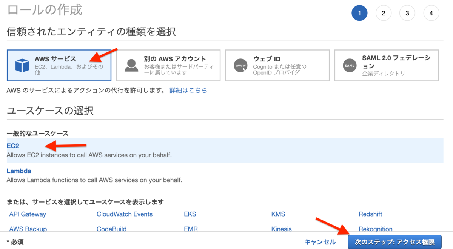Open the CloudWatch Events service link
This screenshot has height=249, width=453.
pos(125,214)
